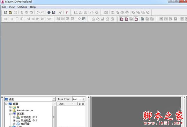The image size is (187, 127).
Task: Undo using the left arrow icon
Action: pos(38,12)
